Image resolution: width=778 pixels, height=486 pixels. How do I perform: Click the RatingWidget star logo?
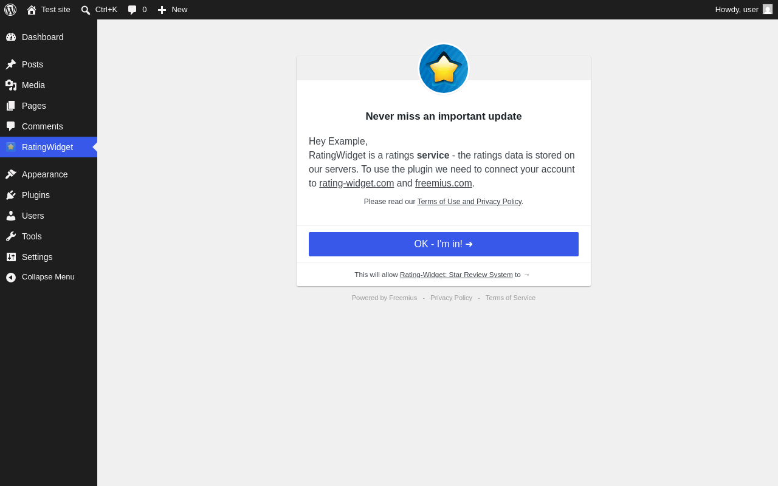pyautogui.click(x=444, y=69)
